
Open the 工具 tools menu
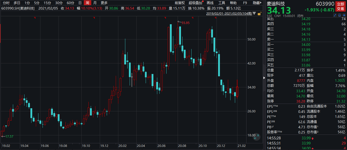point(222,3)
